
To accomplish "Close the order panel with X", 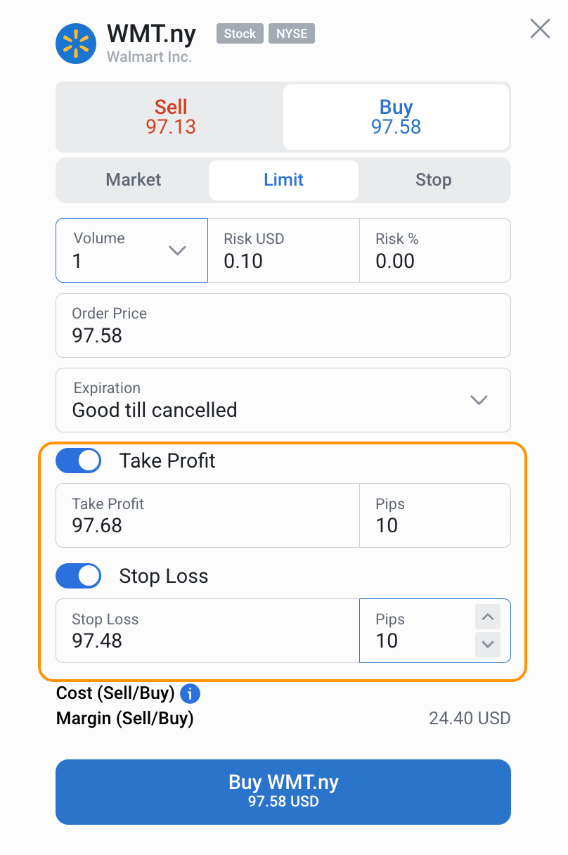I will pyautogui.click(x=540, y=29).
